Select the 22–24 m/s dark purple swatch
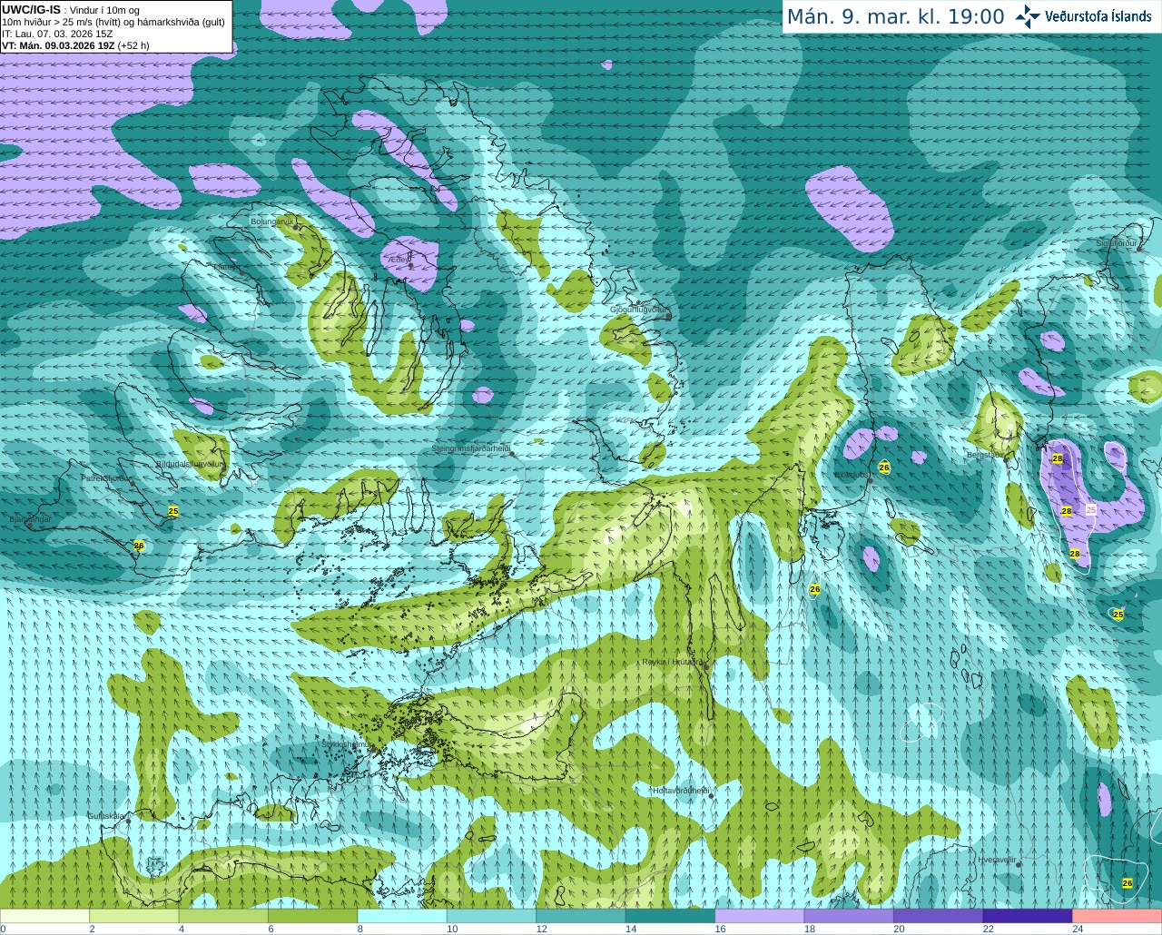The height and width of the screenshot is (935, 1162). click(1028, 916)
